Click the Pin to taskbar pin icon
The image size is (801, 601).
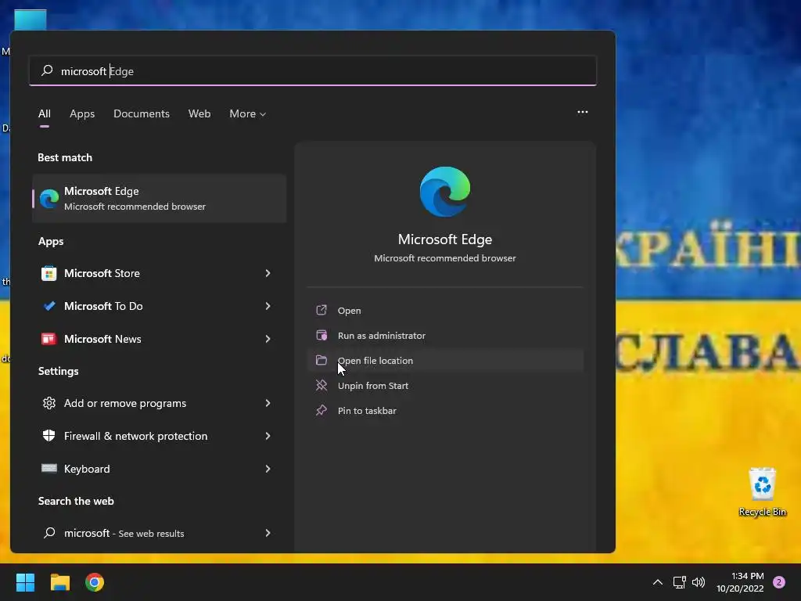pyautogui.click(x=321, y=410)
